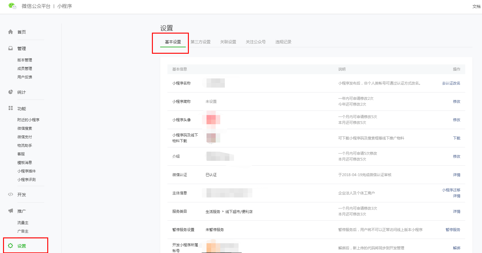Click the 统计 pie chart icon
The width and height of the screenshot is (482, 253).
click(11, 92)
